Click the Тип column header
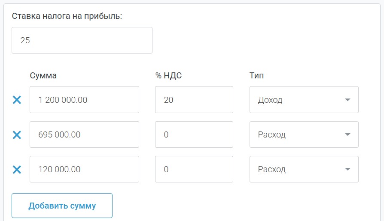The image size is (384, 221). coord(256,76)
